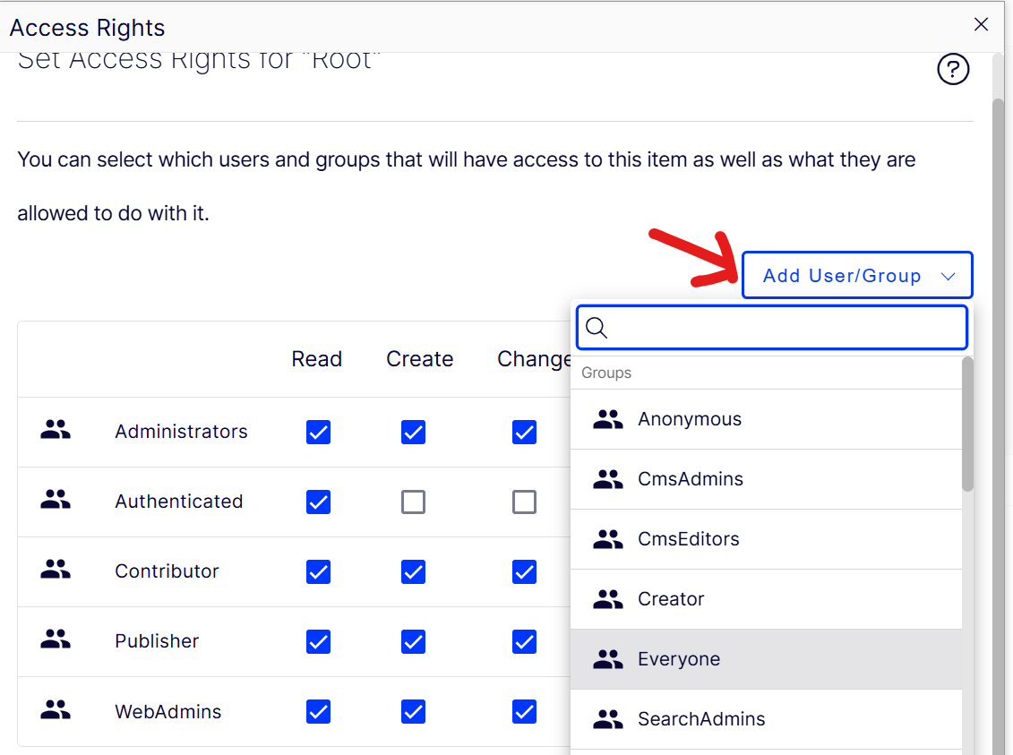
Task: Disable Change for Contributor group
Action: click(x=524, y=572)
